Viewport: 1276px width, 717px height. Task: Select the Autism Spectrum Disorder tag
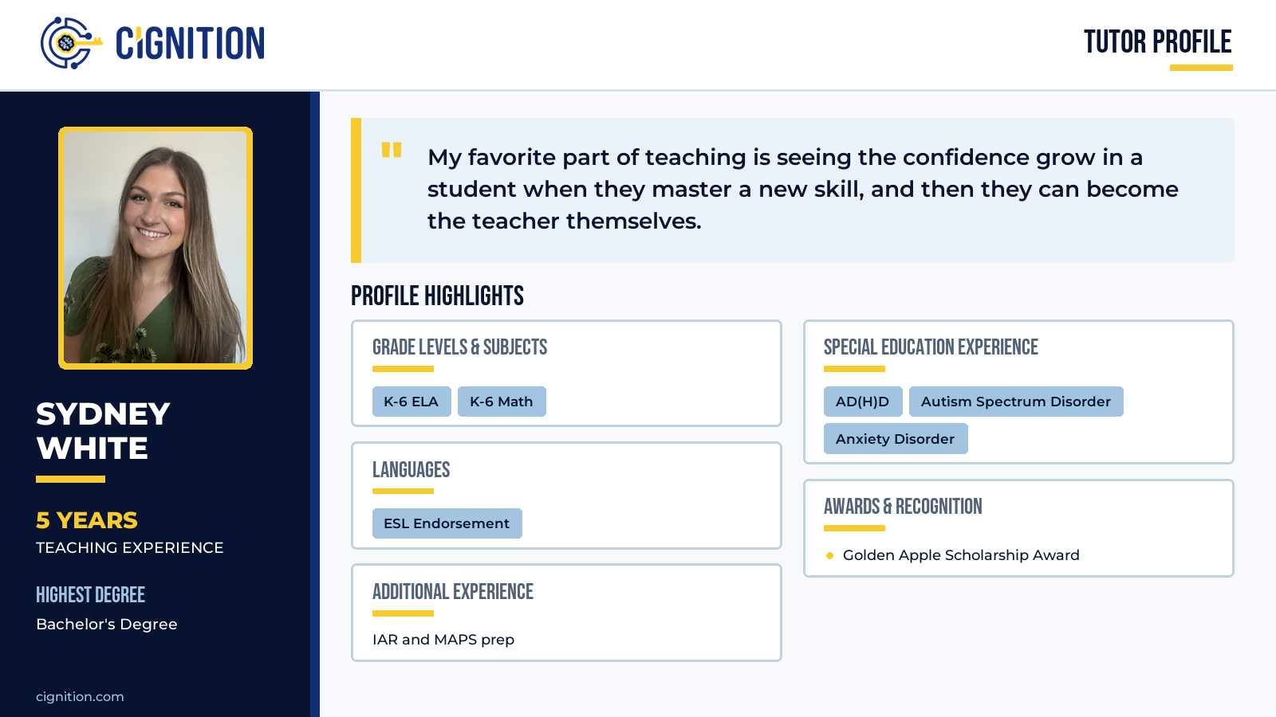1016,402
